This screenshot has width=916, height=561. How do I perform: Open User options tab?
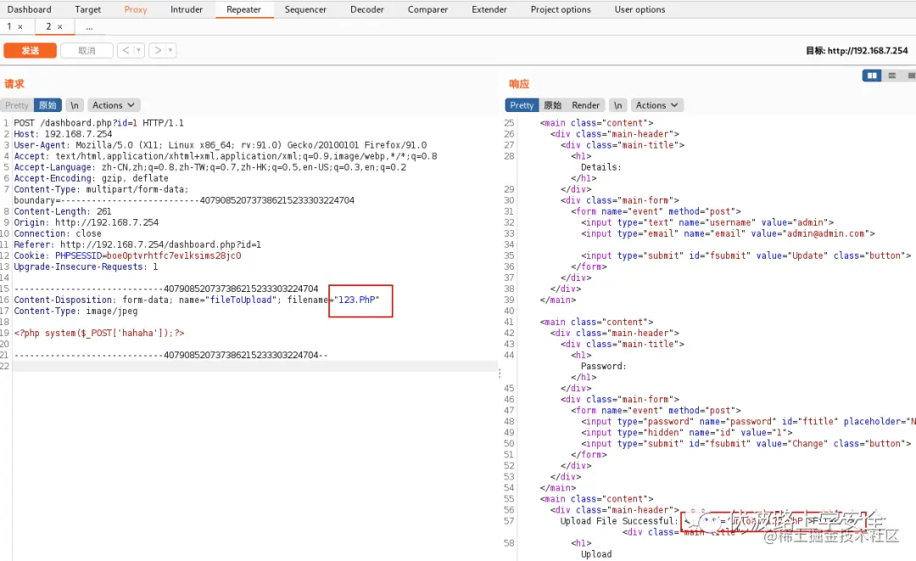pos(640,9)
